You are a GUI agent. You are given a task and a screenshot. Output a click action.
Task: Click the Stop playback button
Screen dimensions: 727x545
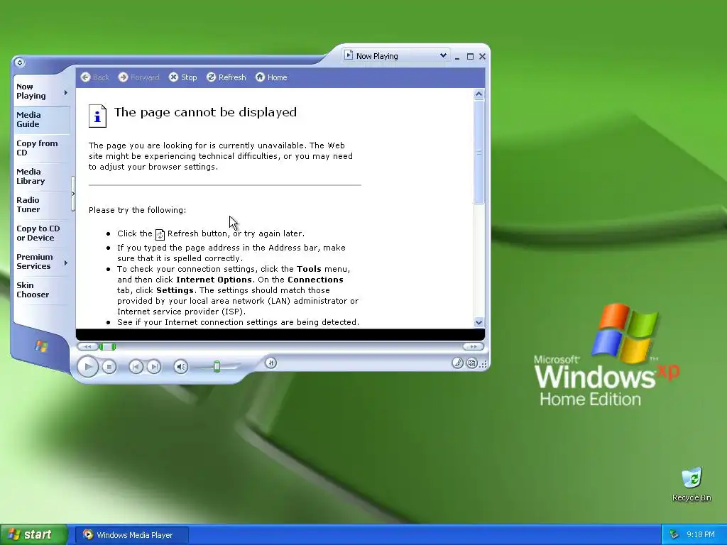(x=109, y=367)
